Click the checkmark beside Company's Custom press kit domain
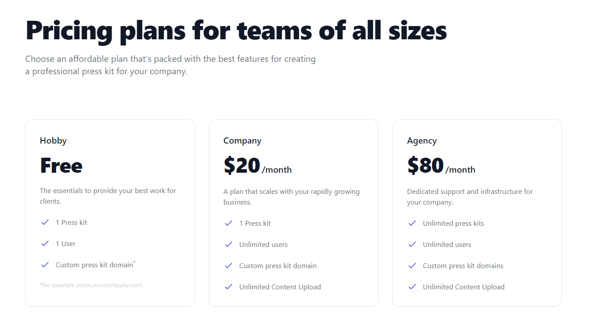The image size is (599, 326). click(x=228, y=265)
